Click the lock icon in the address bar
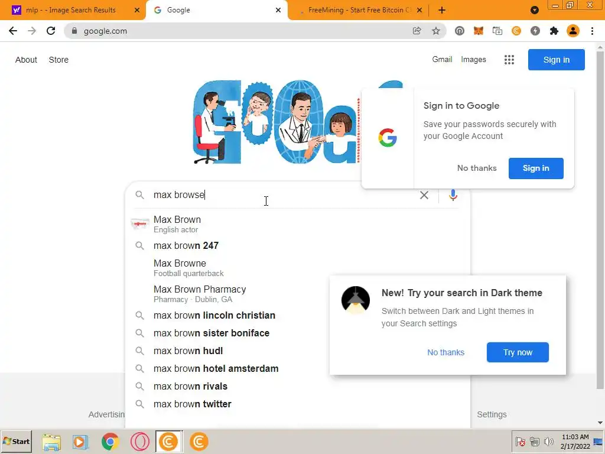Screen dimensions: 605x454 [x=74, y=31]
